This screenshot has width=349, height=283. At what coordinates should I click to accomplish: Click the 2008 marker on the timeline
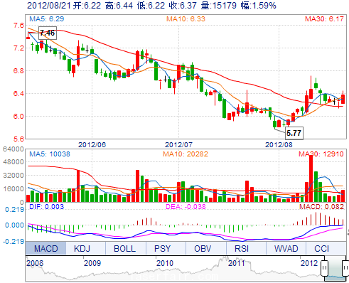(x=35, y=263)
